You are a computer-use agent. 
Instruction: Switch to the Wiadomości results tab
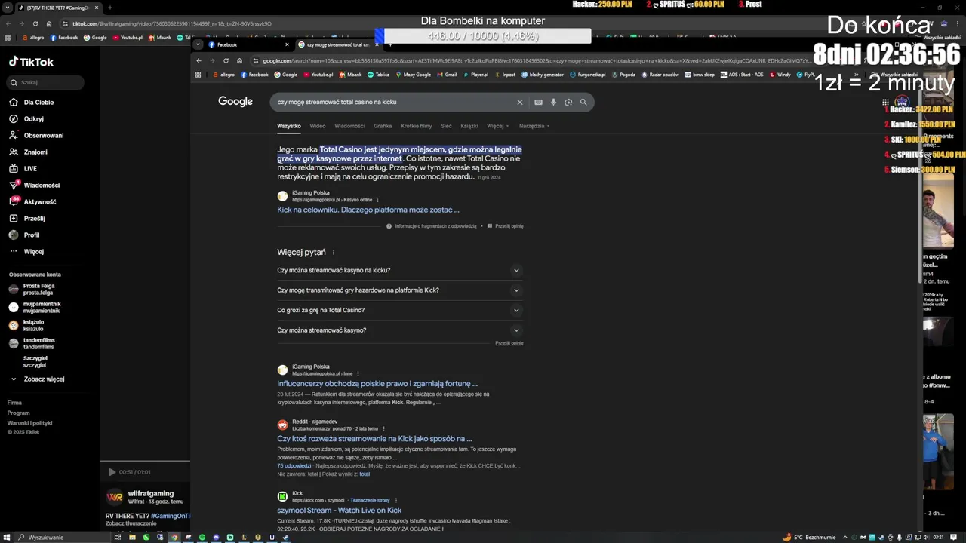pos(349,126)
